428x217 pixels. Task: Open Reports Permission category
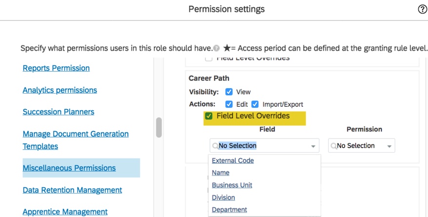56,68
